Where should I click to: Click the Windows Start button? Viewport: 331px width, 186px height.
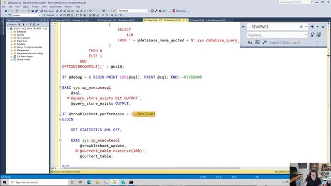click(x=5, y=182)
